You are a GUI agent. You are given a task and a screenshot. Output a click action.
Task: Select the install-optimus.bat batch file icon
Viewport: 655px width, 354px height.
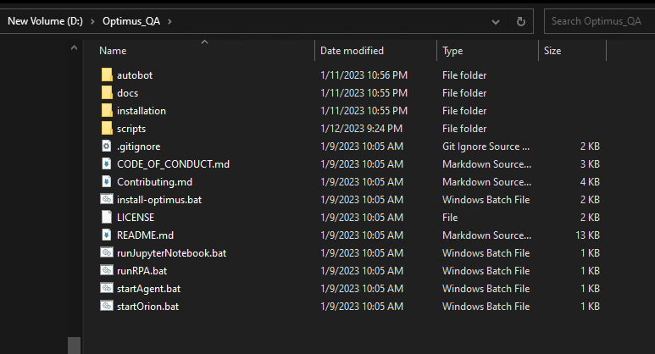107,199
